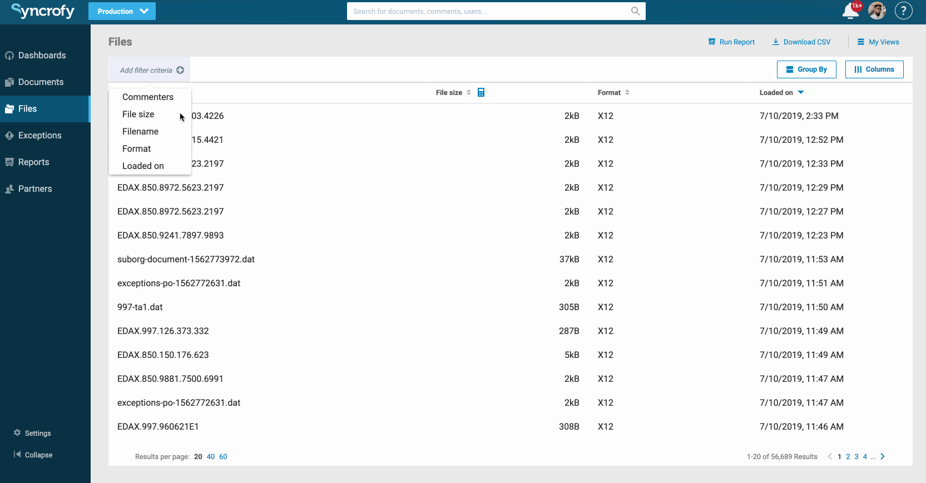Open the user avatar menu
926x483 pixels.
click(877, 11)
